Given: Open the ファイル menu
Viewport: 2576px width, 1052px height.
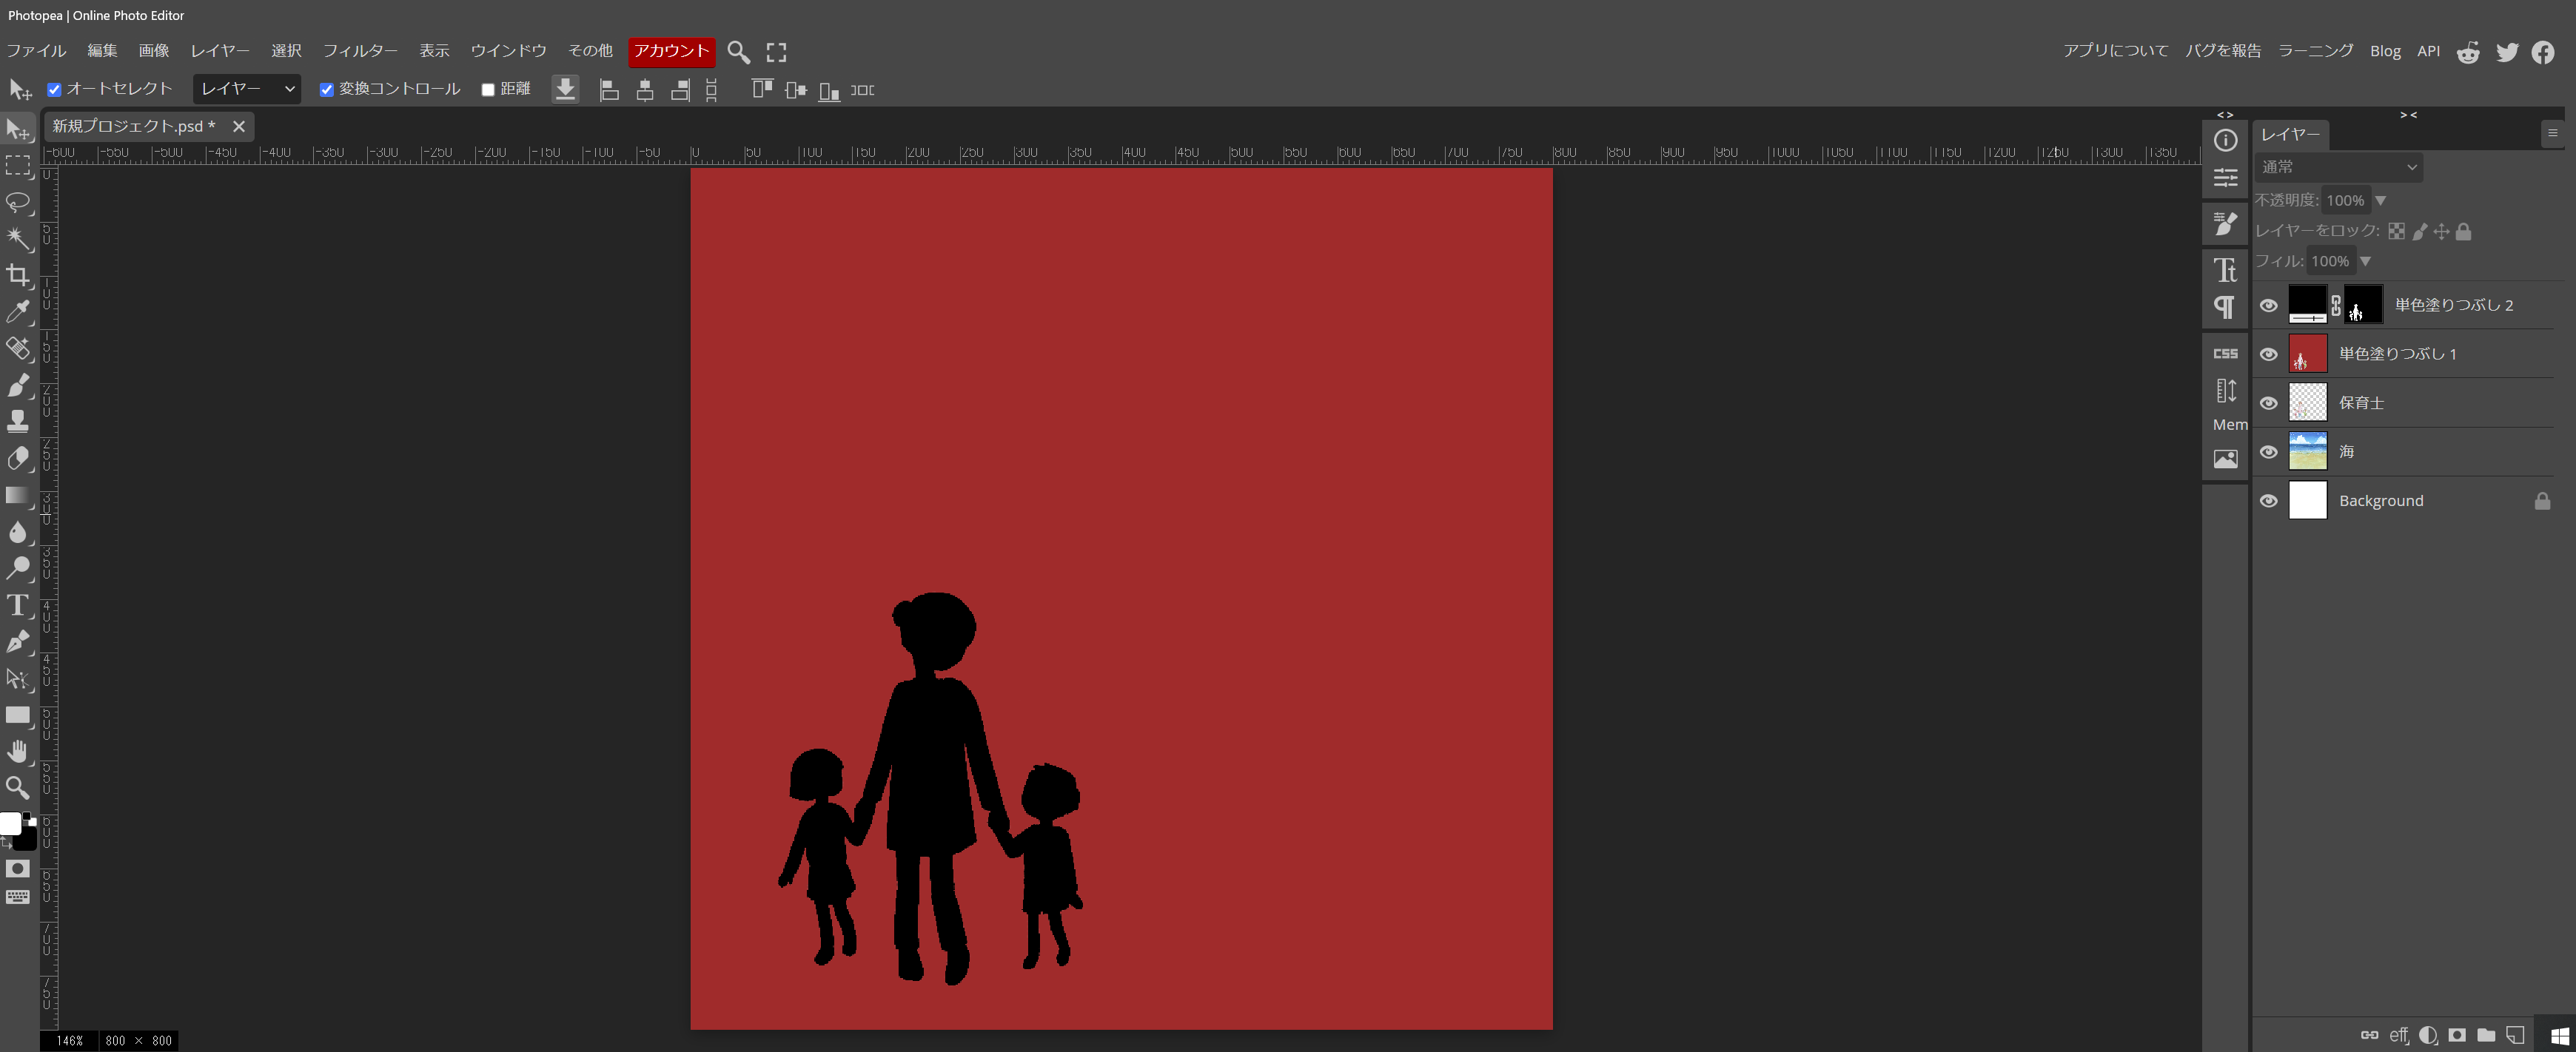Looking at the screenshot, I should pyautogui.click(x=36, y=51).
